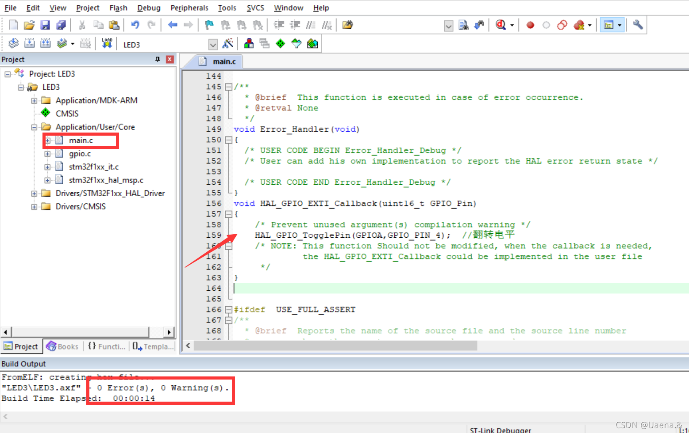The height and width of the screenshot is (433, 689).
Task: Toggle fold at line 145 comment
Action: pos(228,87)
